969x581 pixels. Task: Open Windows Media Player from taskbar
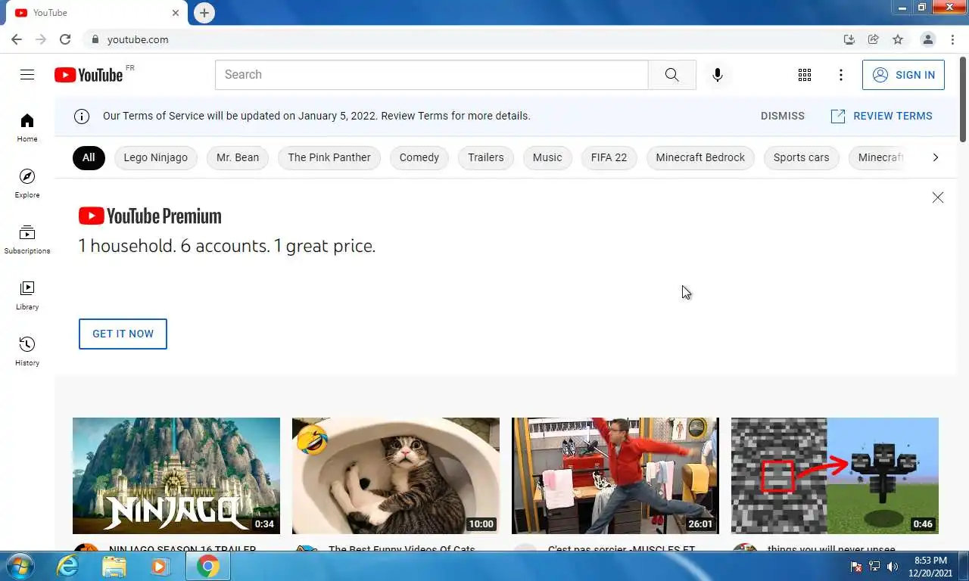coord(159,566)
